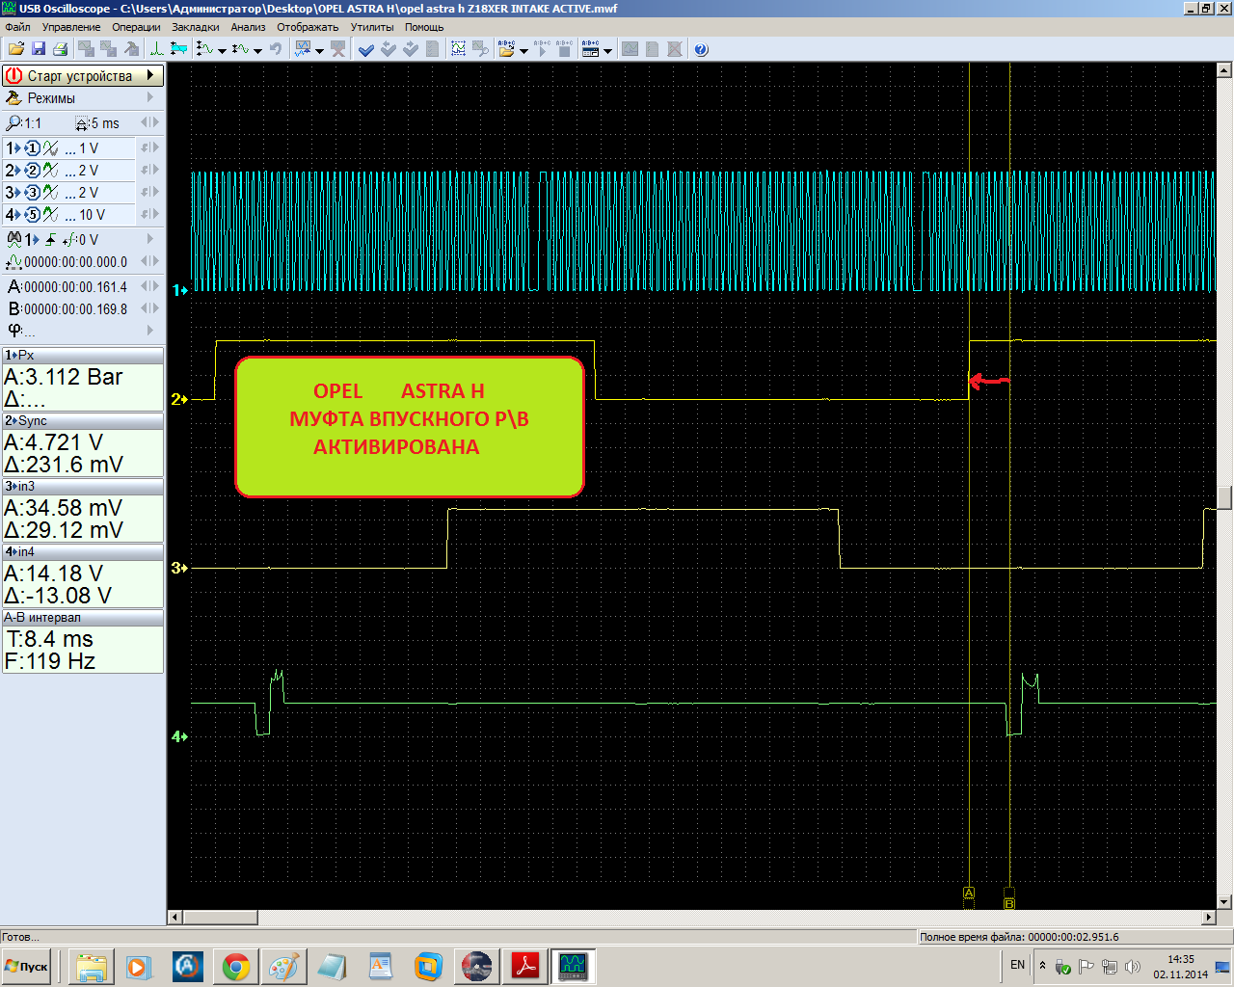This screenshot has width=1234, height=987.
Task: Expand the φ row arrow
Action: tap(150, 331)
